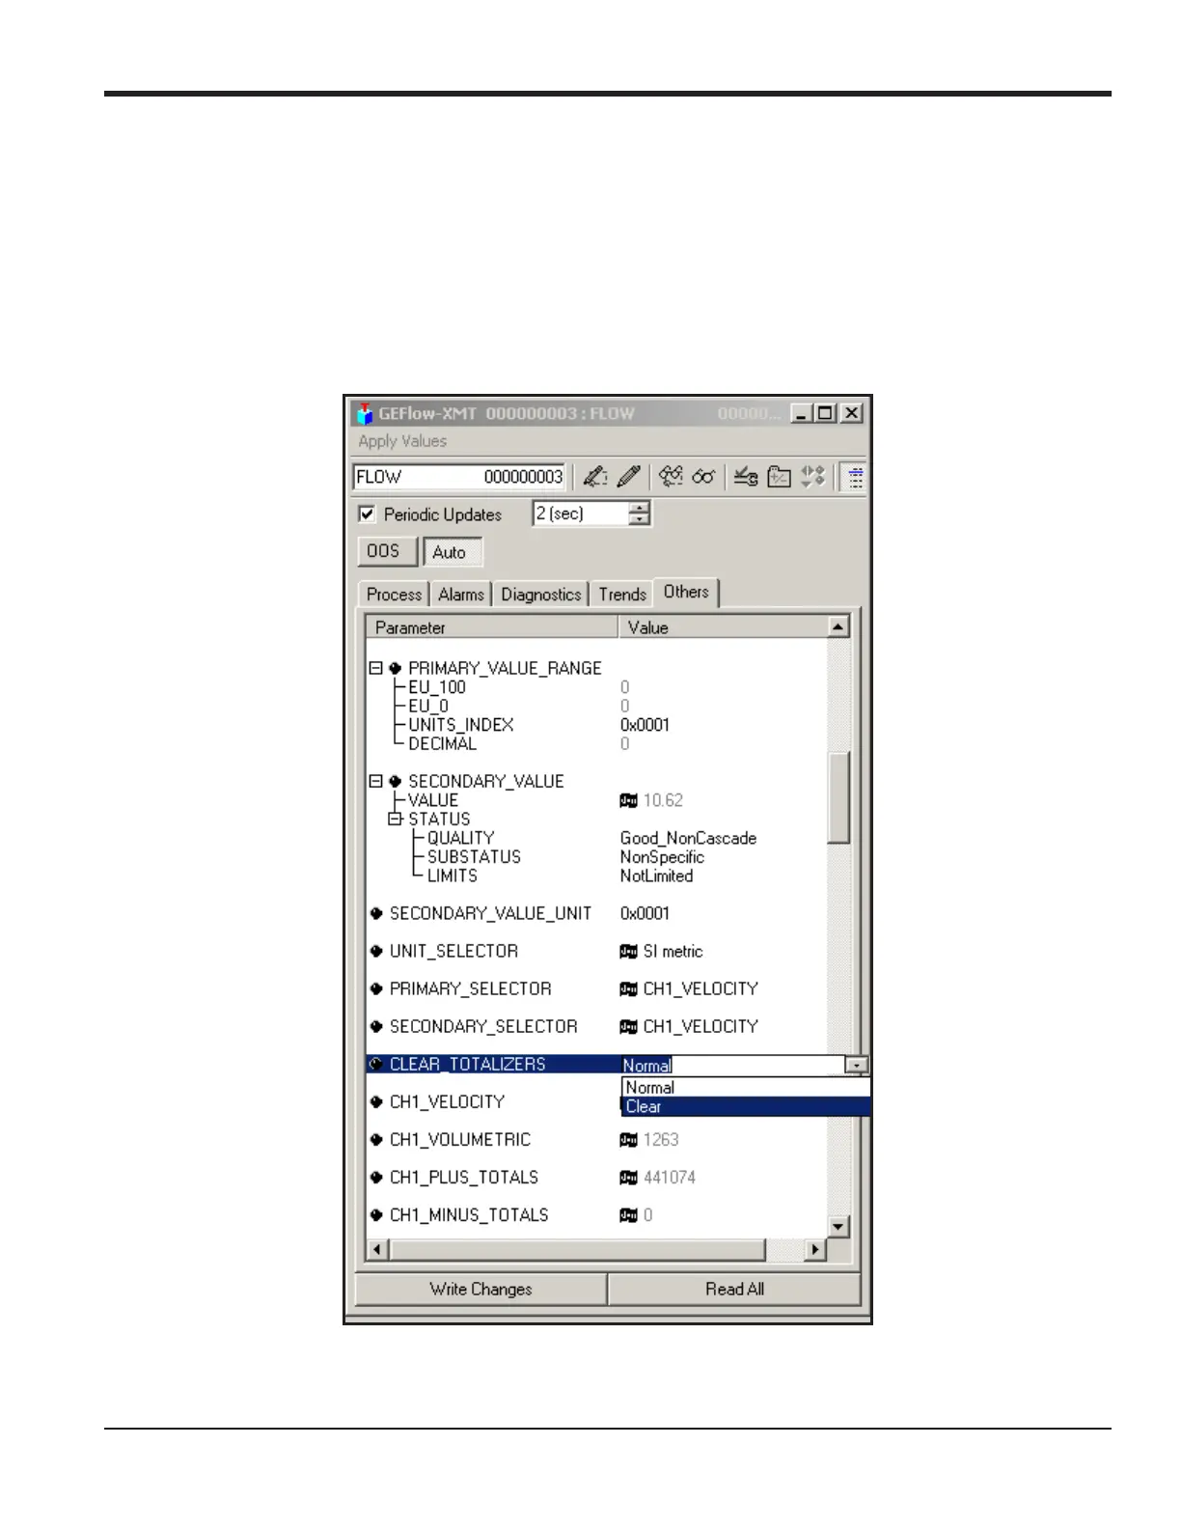Click the bullet icon of SECONDARY_VALUE_UNIT

[x=376, y=913]
